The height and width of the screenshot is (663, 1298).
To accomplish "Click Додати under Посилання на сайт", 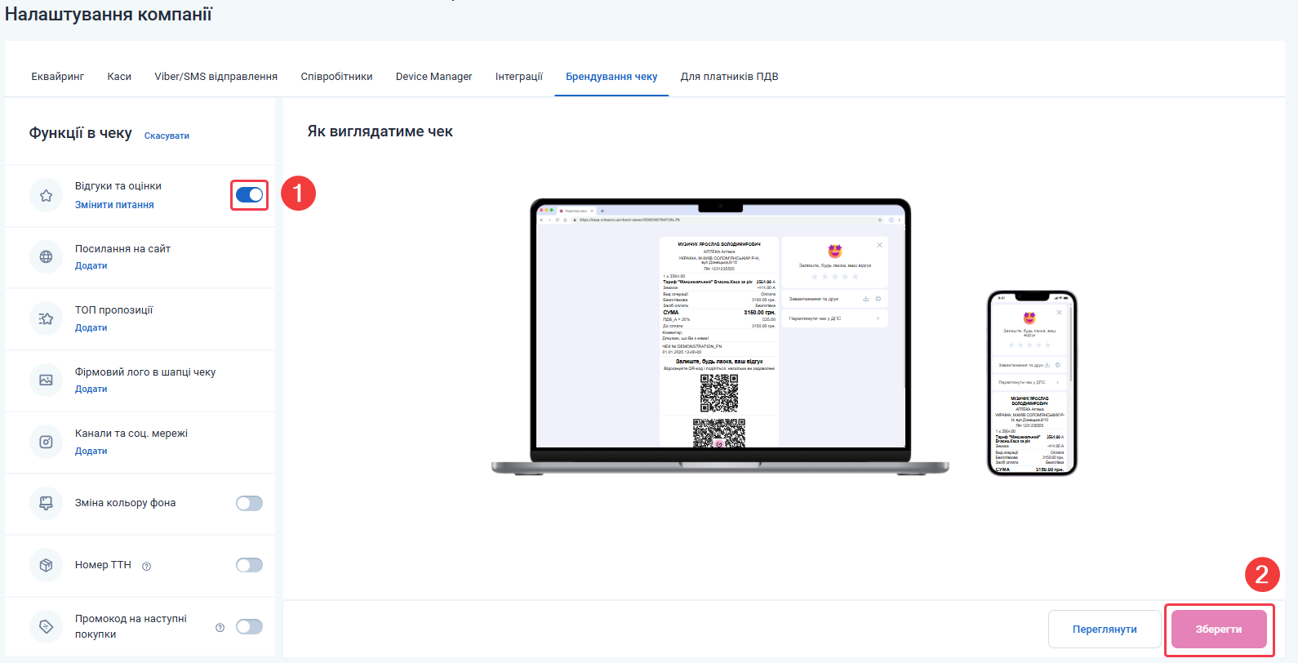I will pyautogui.click(x=91, y=266).
